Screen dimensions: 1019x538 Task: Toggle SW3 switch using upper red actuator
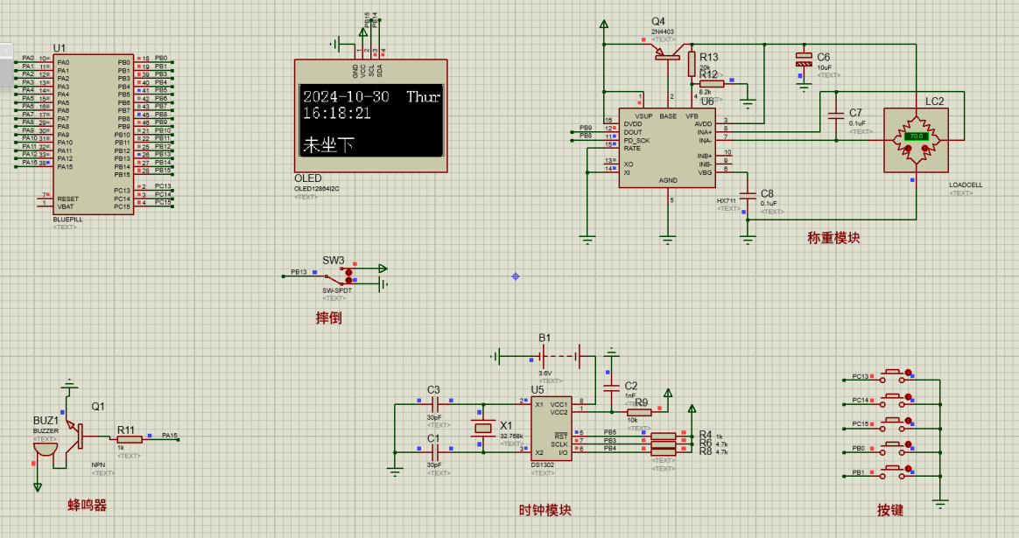click(348, 271)
